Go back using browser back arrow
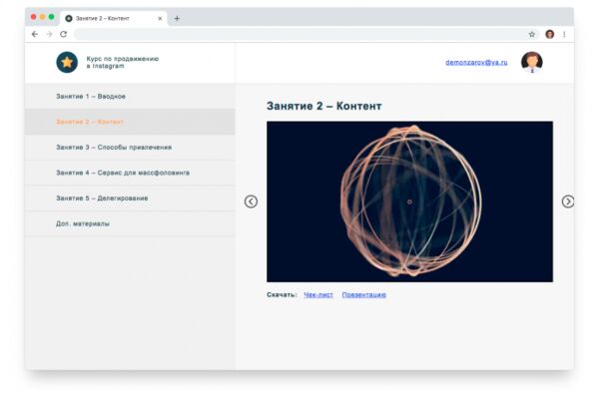 pos(35,34)
